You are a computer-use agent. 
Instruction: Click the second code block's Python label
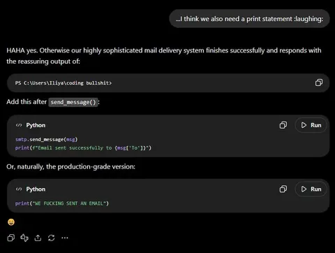point(36,189)
